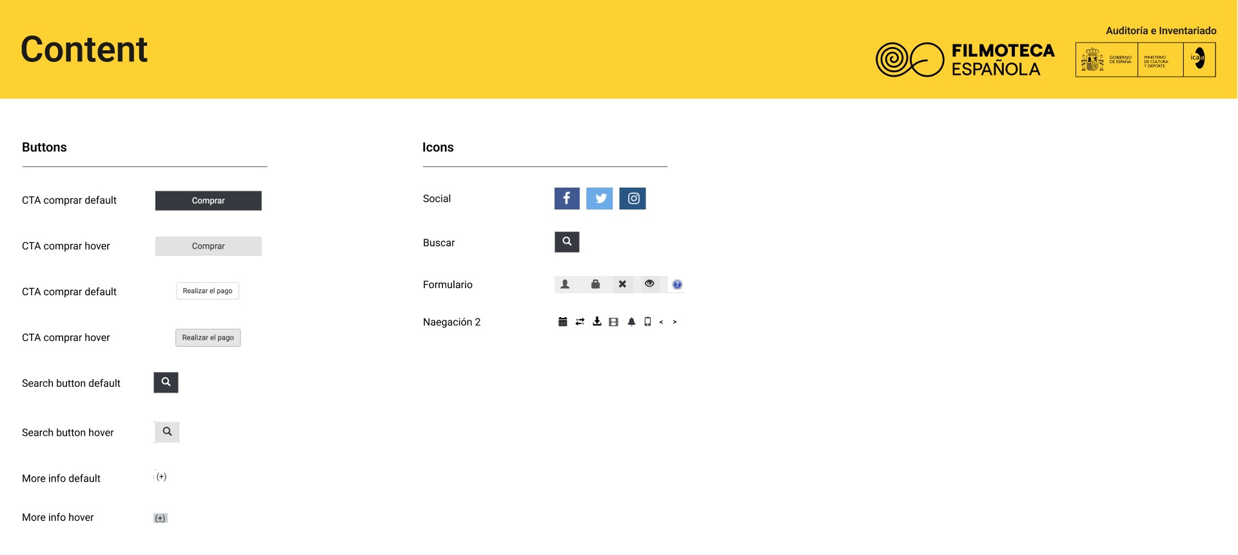Click the light Search button hover magnifier
Viewport: 1238px width, 555px height.
[167, 432]
